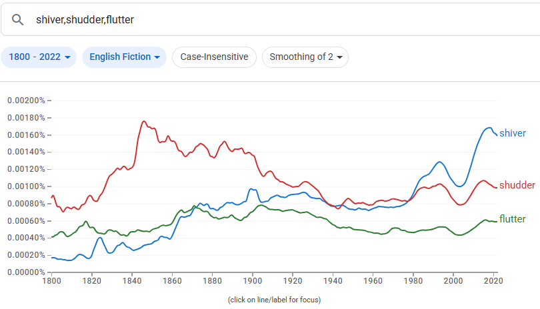Toggle the Case-Insensitive option

tap(214, 57)
